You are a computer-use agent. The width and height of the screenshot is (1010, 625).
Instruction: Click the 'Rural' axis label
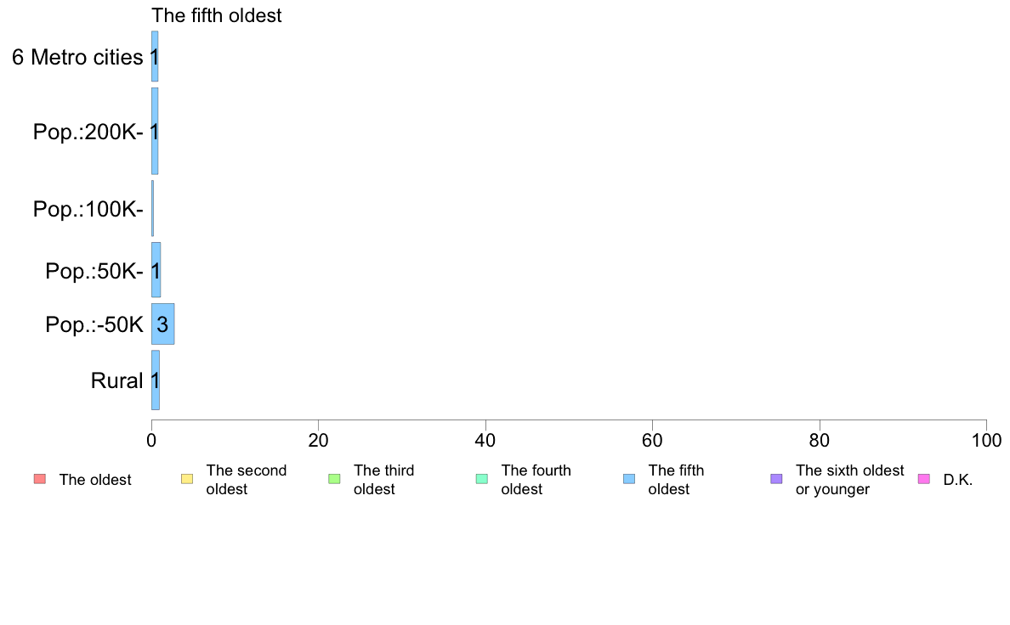click(x=116, y=380)
